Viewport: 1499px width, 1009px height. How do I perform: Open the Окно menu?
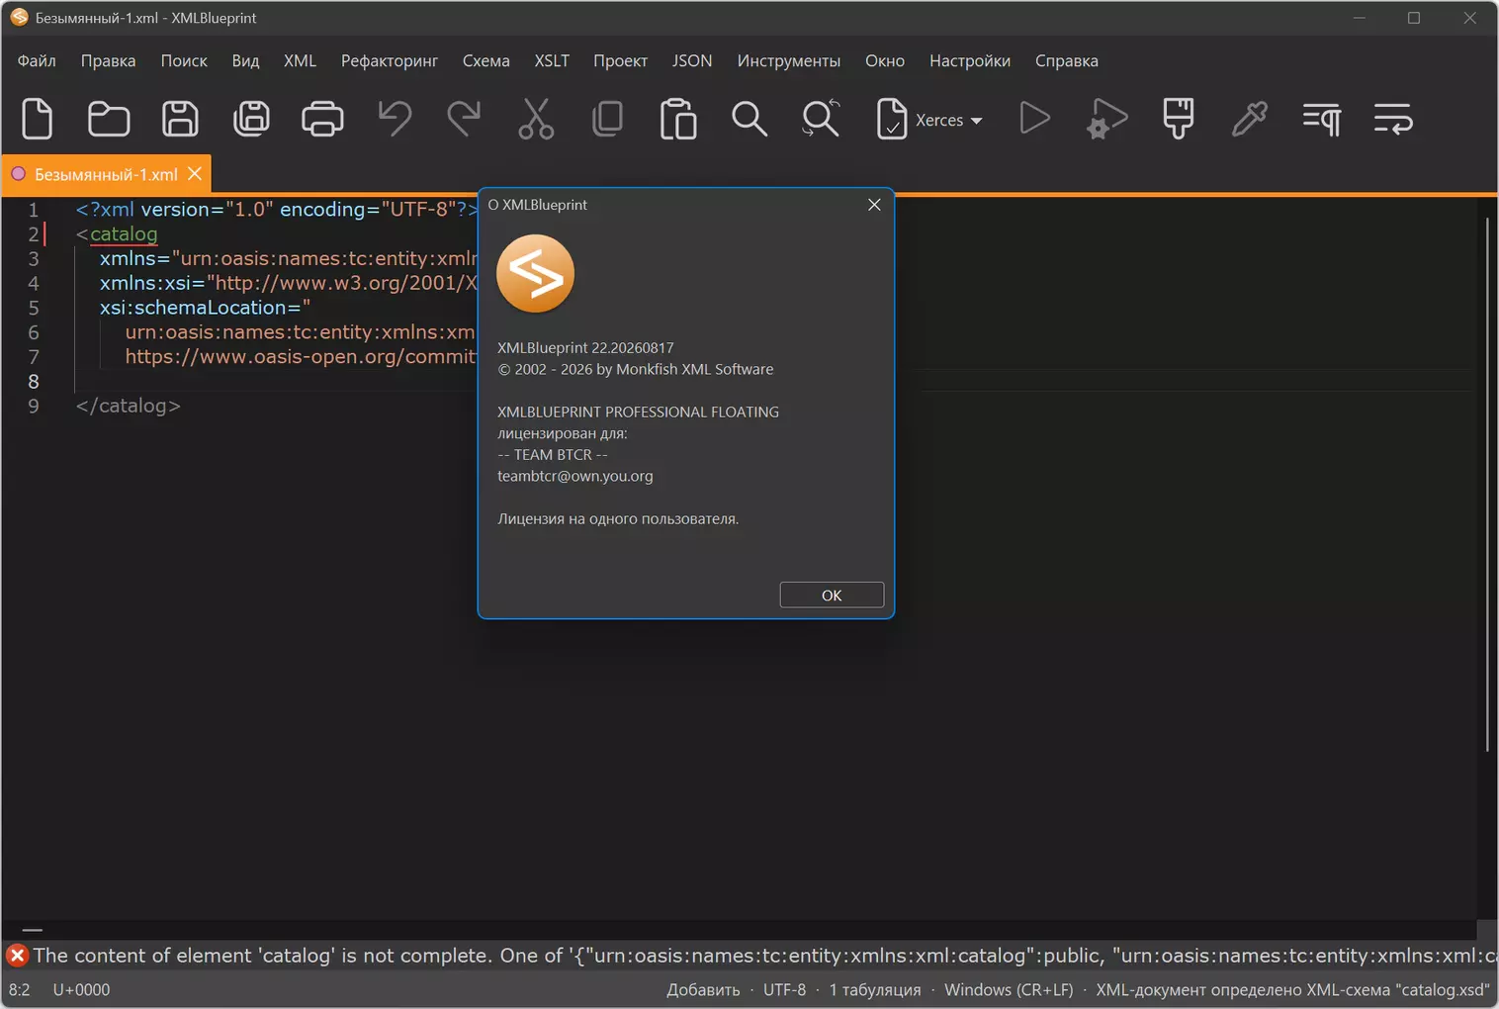(884, 61)
